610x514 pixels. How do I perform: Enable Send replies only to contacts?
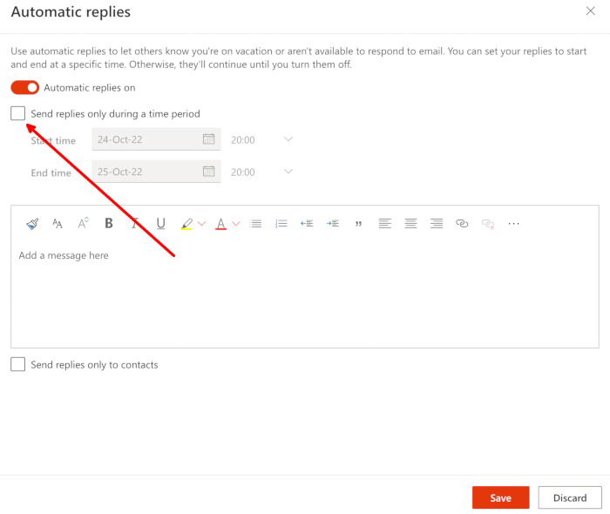18,364
